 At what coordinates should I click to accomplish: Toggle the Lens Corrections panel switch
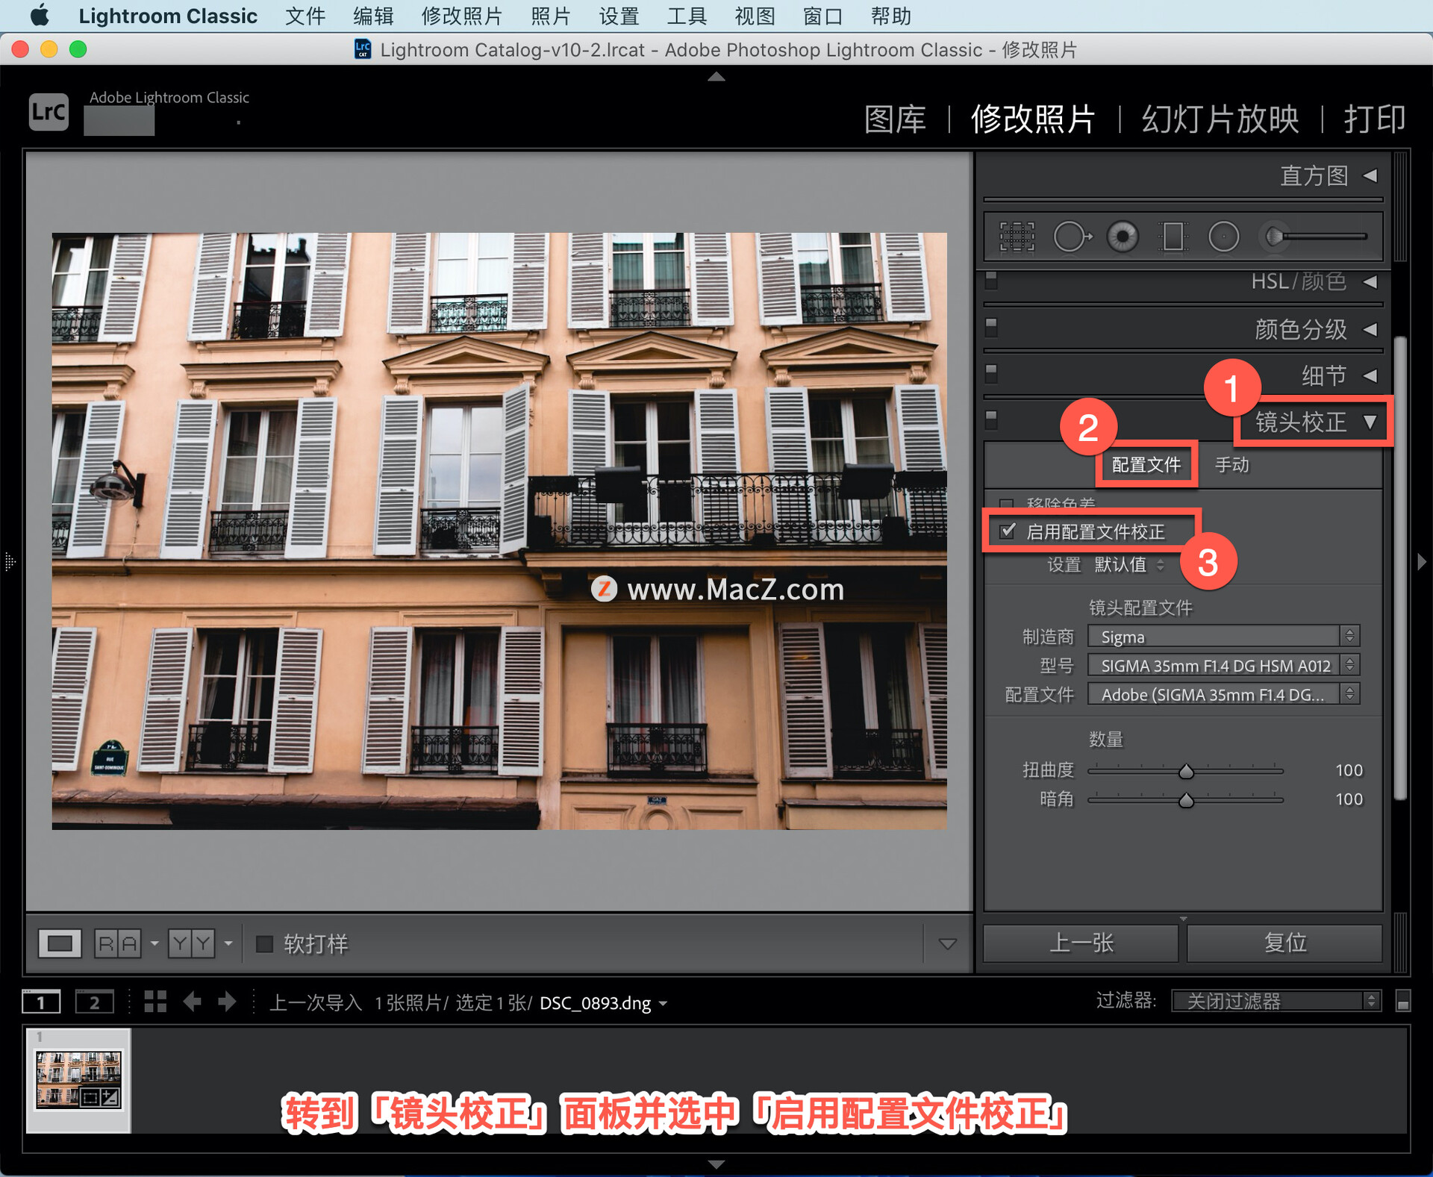(x=991, y=419)
